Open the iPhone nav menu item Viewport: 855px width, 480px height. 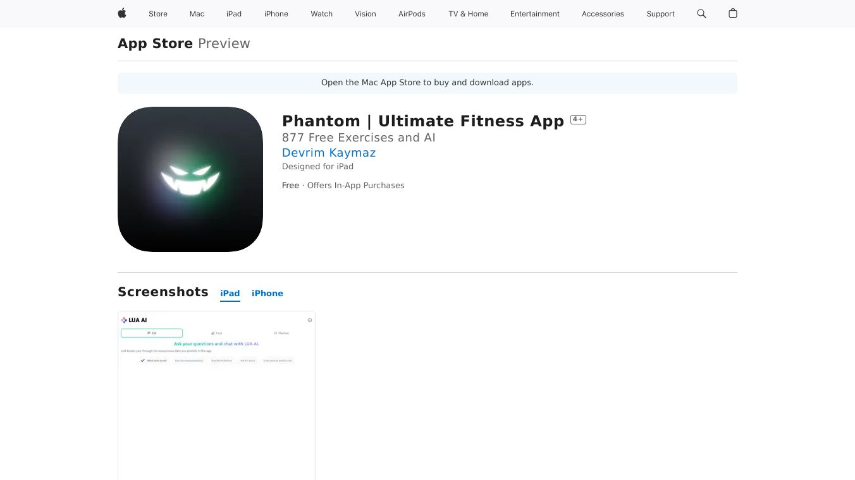[276, 14]
